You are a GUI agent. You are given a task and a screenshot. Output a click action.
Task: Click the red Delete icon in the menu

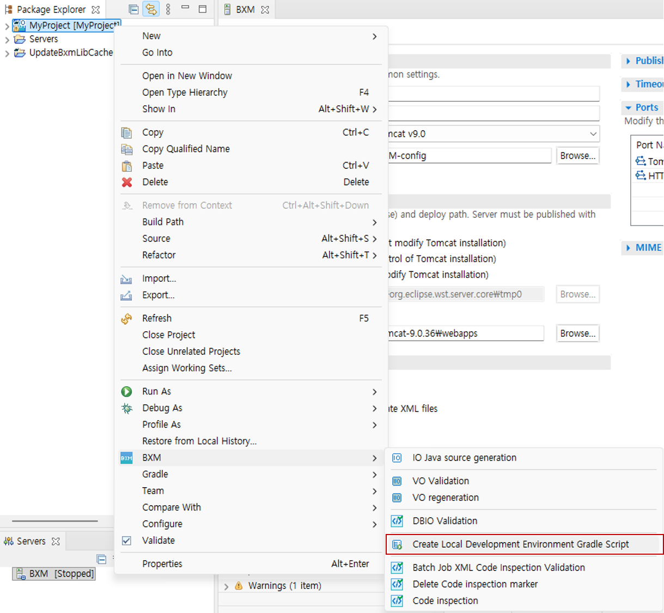[x=126, y=182]
